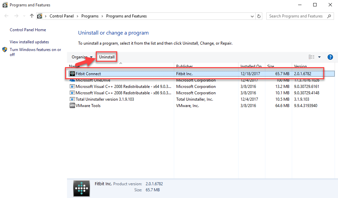Open Control Panel Home link

[x=28, y=30]
